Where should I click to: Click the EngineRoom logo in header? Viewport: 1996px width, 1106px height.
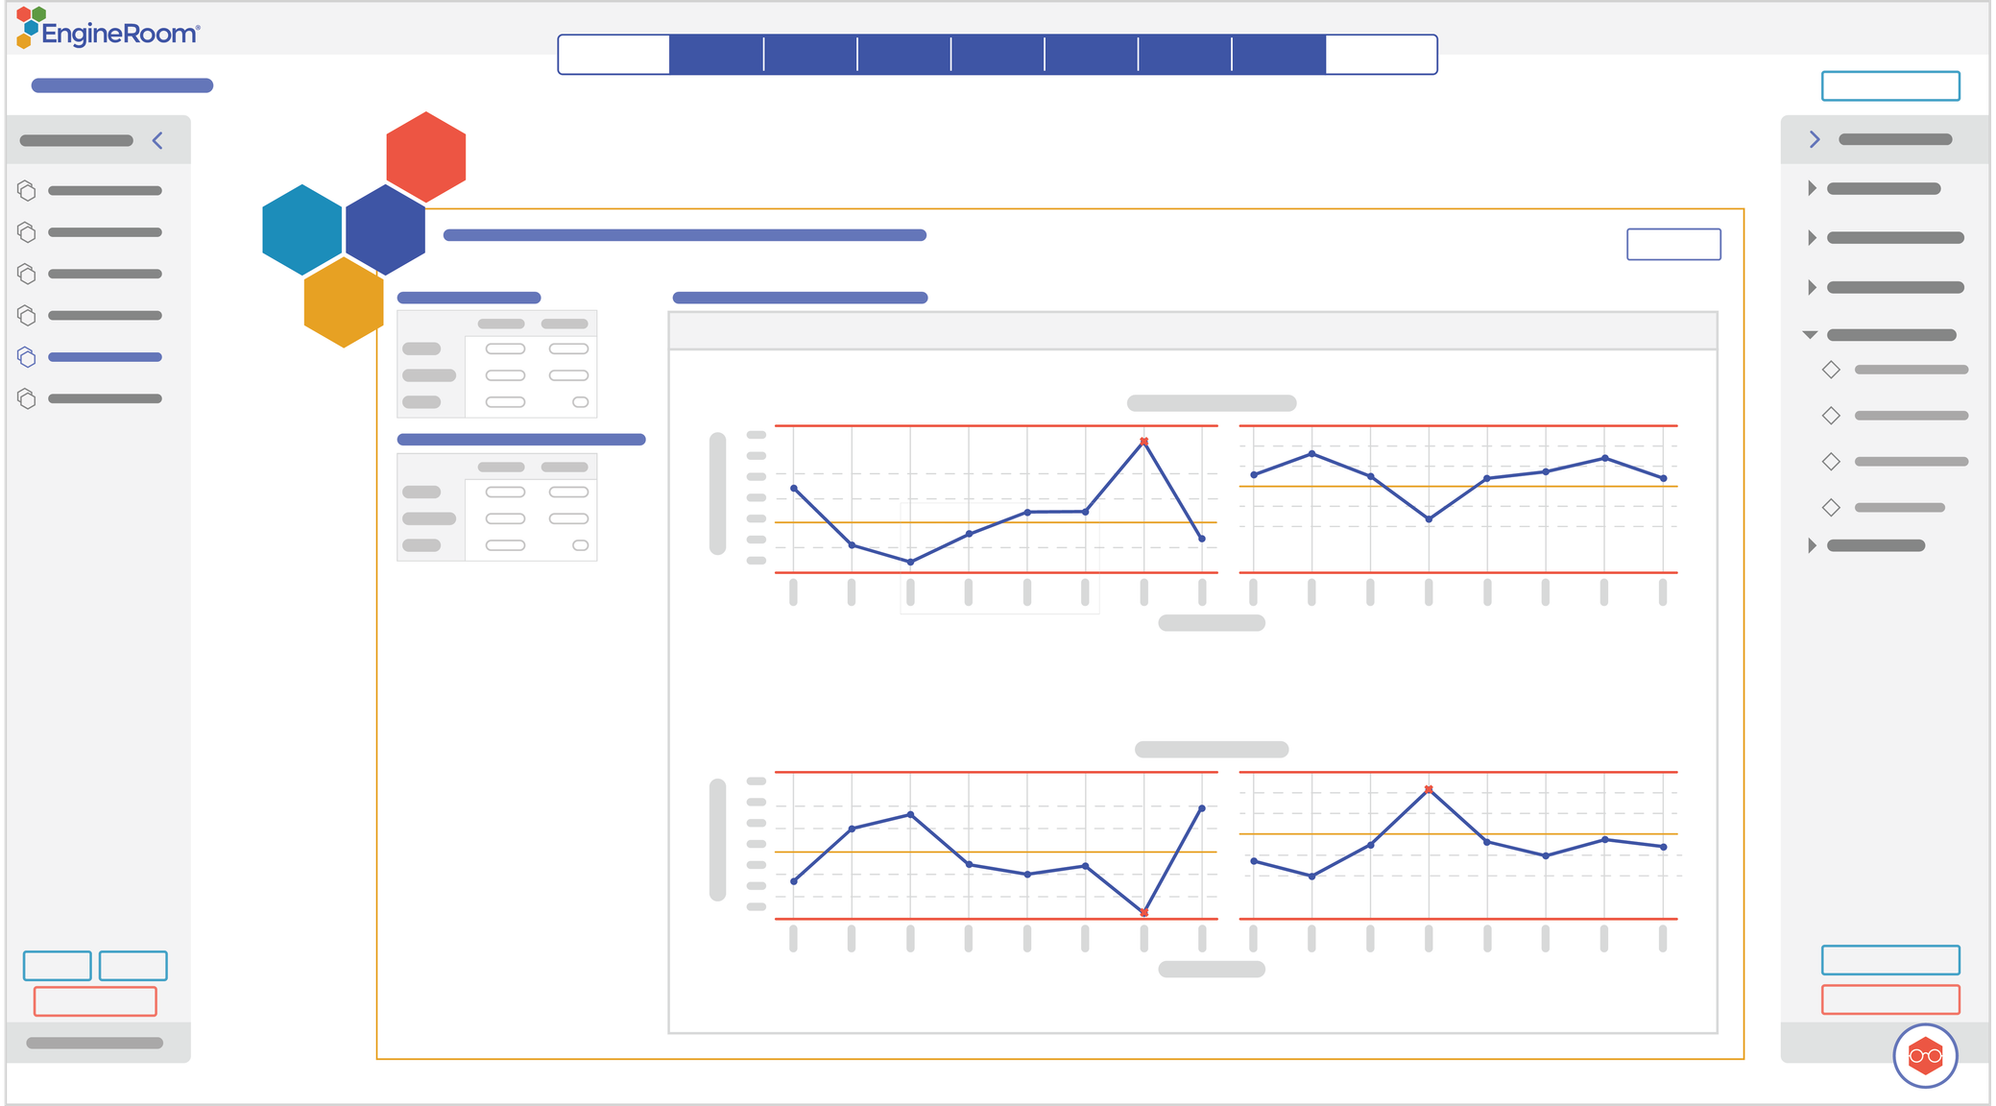pyautogui.click(x=108, y=29)
